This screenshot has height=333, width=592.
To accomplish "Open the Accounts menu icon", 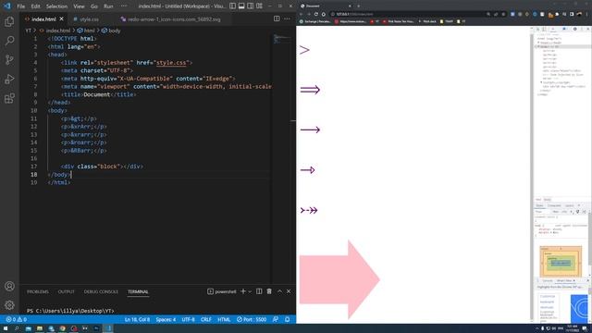I will 9,286.
